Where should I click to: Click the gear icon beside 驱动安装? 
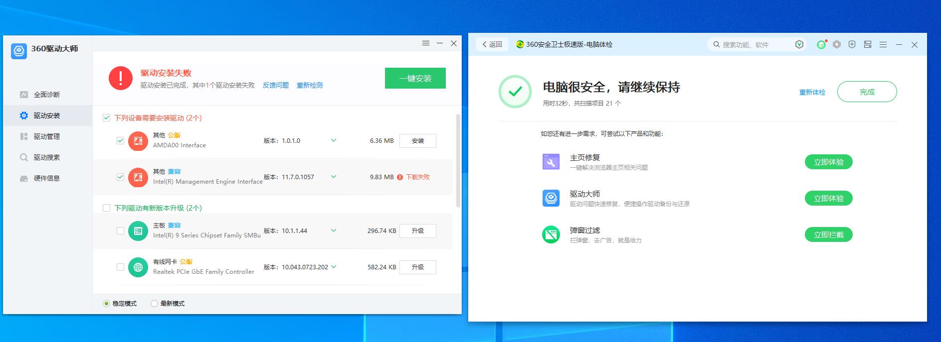[24, 115]
